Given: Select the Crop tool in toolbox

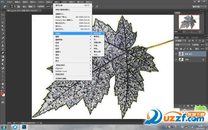Looking at the screenshot, I should tap(3, 30).
